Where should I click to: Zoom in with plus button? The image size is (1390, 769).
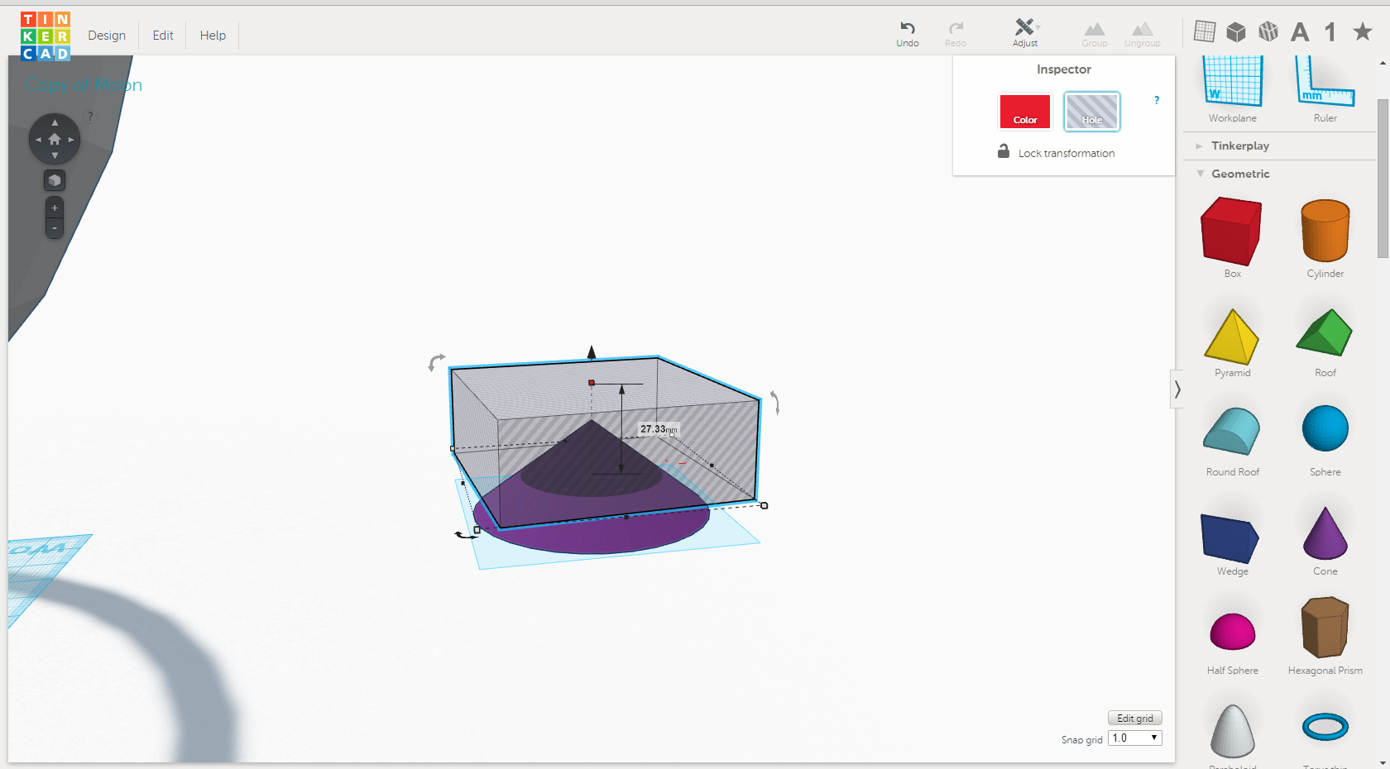click(x=55, y=208)
